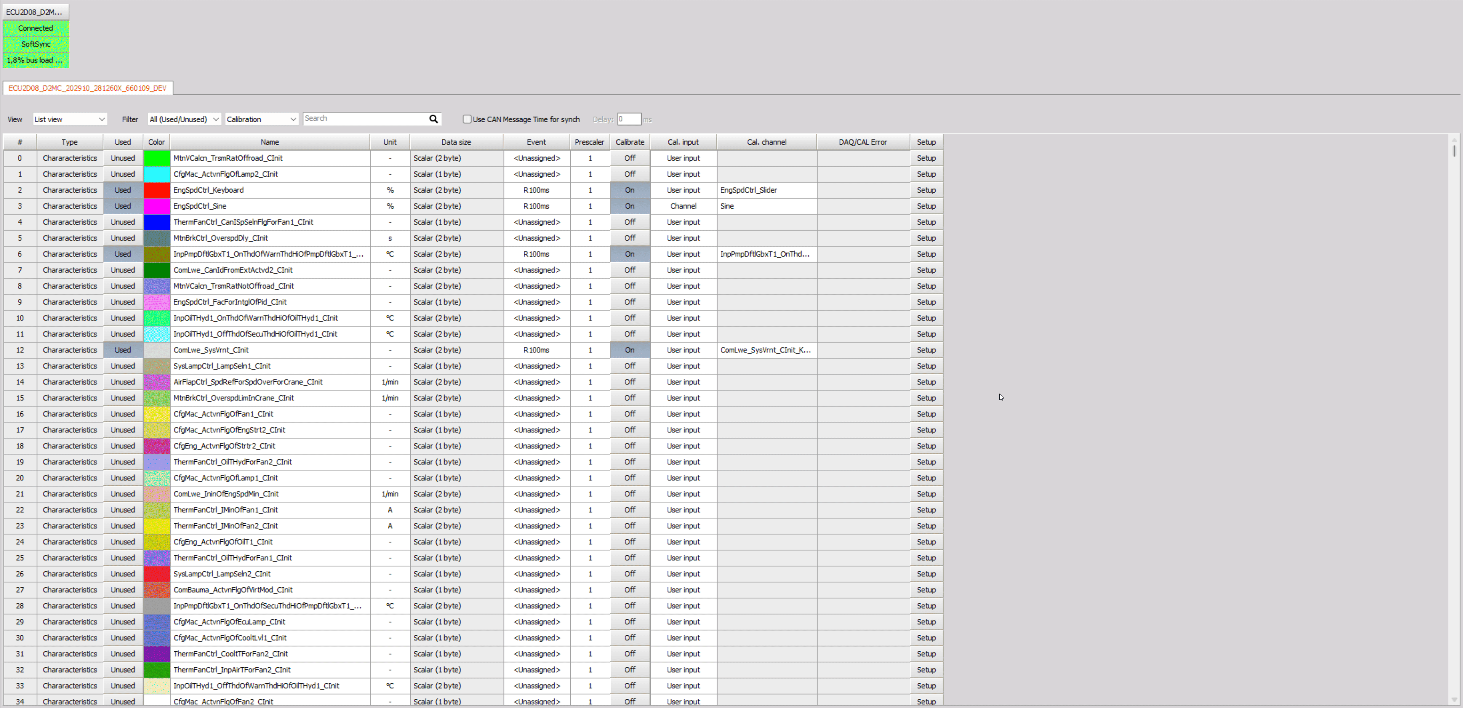
Task: Open the View List view dropdown
Action: [69, 119]
